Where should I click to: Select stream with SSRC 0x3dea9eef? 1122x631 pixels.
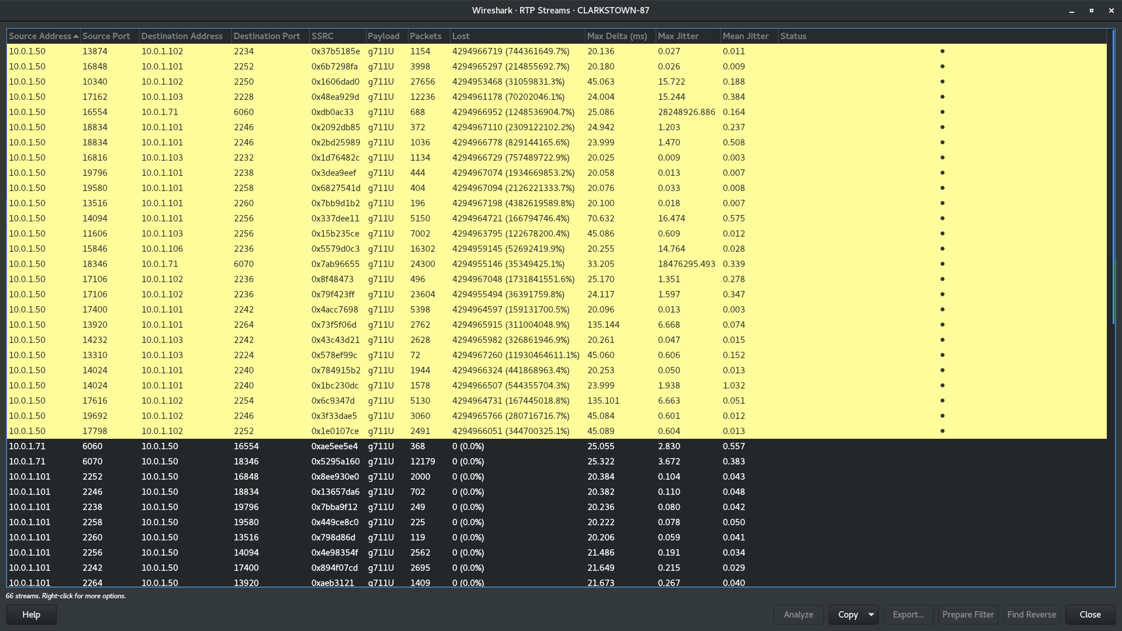[x=556, y=173]
